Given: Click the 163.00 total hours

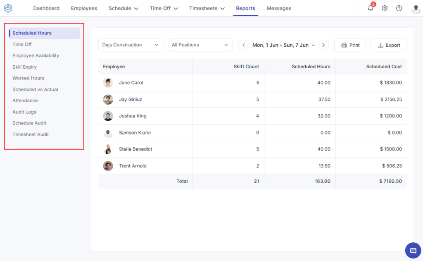Looking at the screenshot, I should [322, 181].
